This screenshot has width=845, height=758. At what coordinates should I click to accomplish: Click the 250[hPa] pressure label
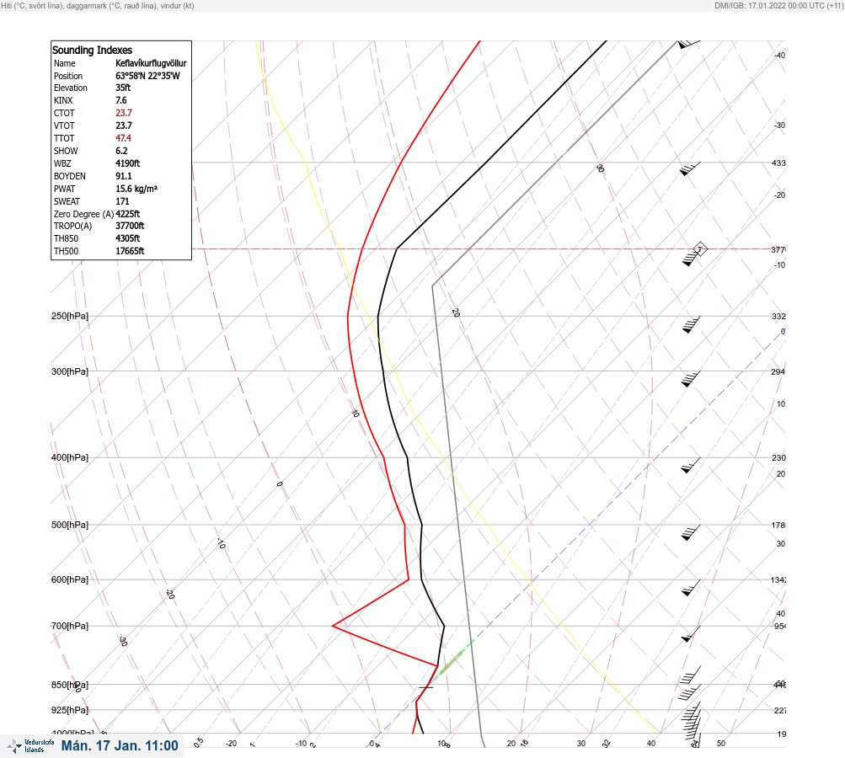point(70,316)
